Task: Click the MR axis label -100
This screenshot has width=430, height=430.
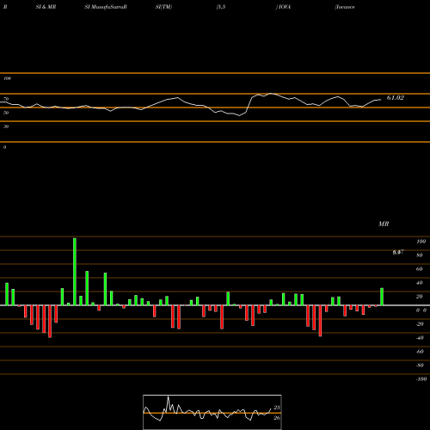Action: (421, 379)
